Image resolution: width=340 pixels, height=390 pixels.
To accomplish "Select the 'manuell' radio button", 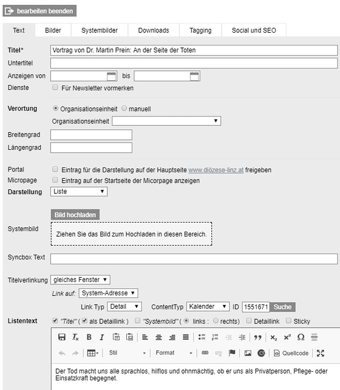I will tap(124, 108).
